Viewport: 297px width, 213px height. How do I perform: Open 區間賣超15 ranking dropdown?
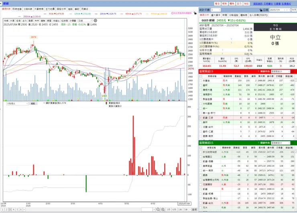[281, 143]
